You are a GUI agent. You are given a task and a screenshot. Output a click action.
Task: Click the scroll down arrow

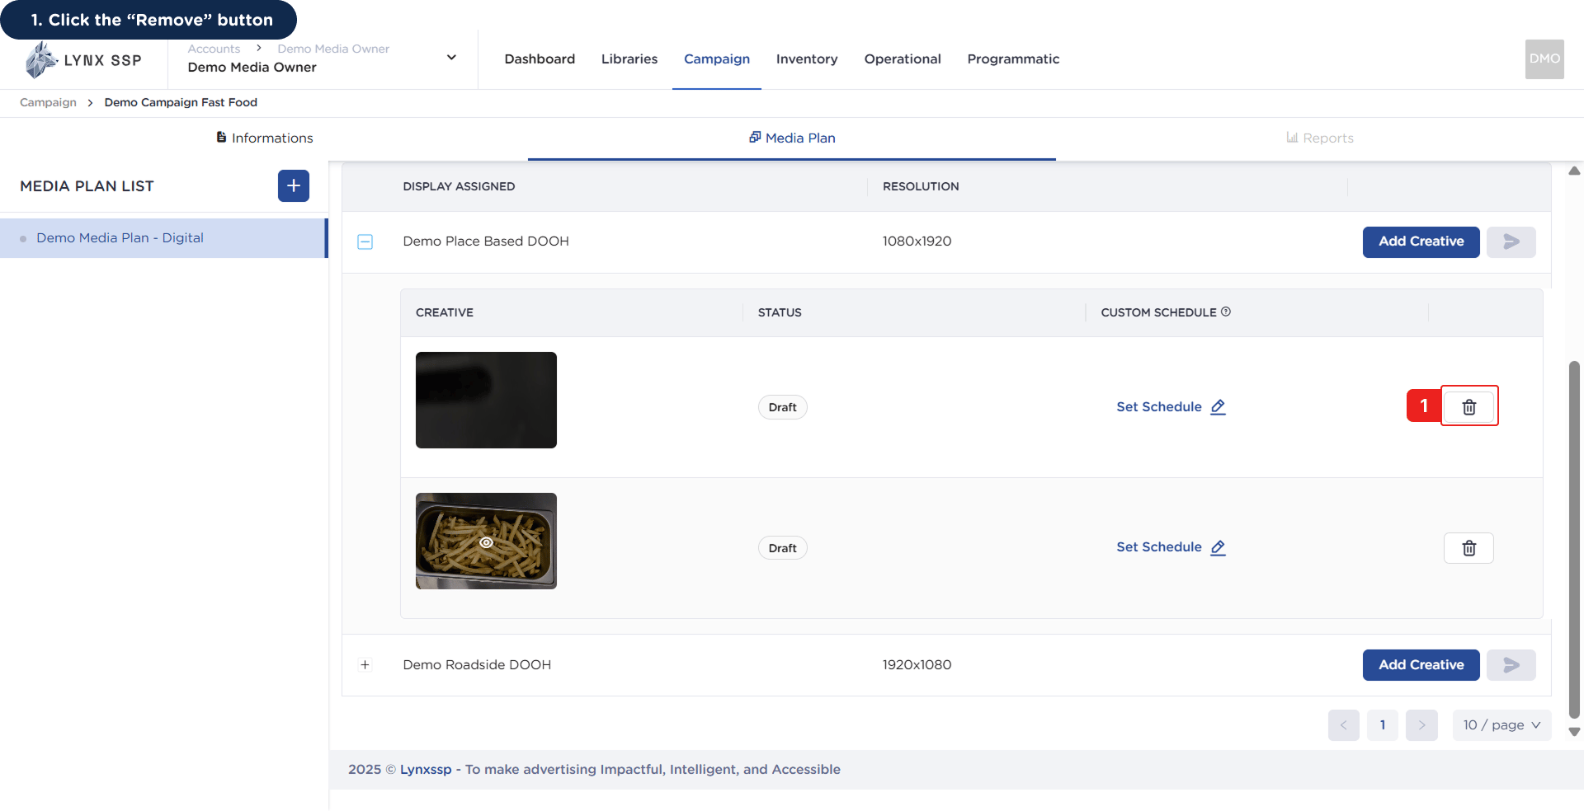(x=1574, y=731)
